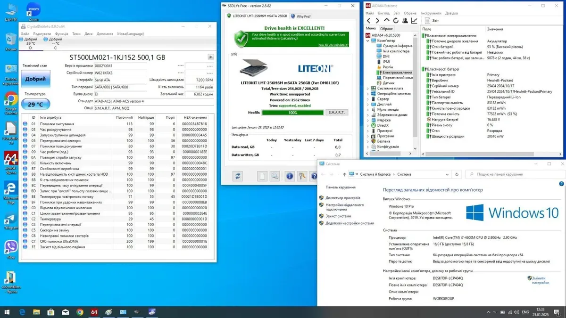Viewport: 566px width, 318px height.
Task: Switch to the Обране tab in AIDA64
Action: (386, 29)
